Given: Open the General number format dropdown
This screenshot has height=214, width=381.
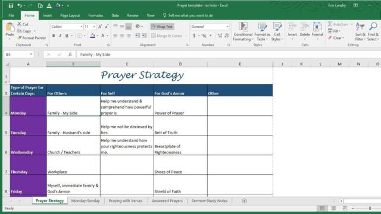Looking at the screenshot, I should [227, 26].
